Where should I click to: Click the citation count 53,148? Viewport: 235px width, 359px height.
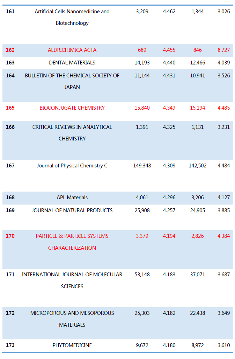pos(142,275)
